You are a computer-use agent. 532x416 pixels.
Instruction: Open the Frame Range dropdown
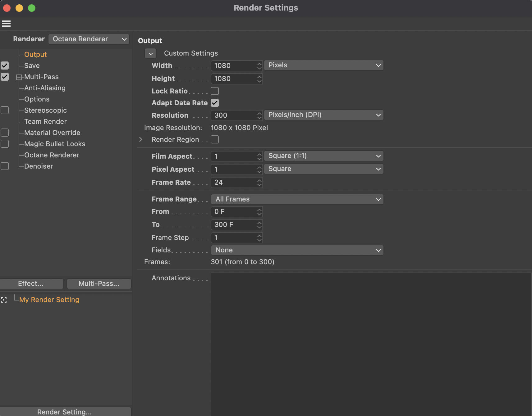pyautogui.click(x=297, y=199)
